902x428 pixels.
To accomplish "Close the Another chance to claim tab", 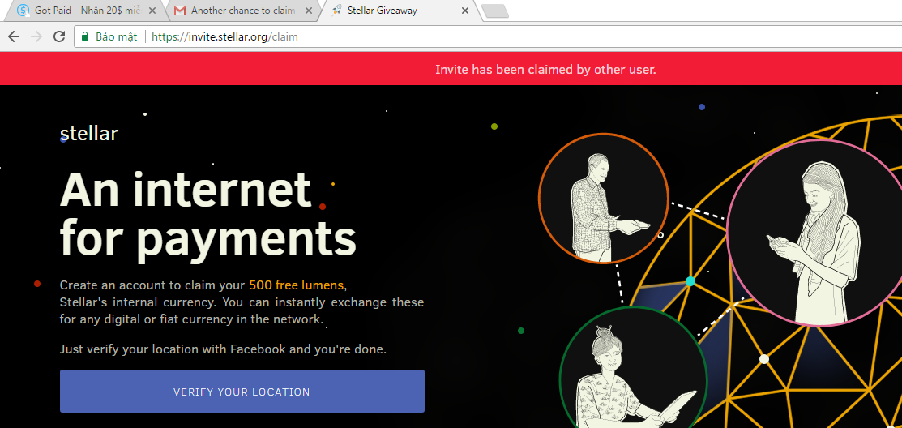I will [x=308, y=11].
